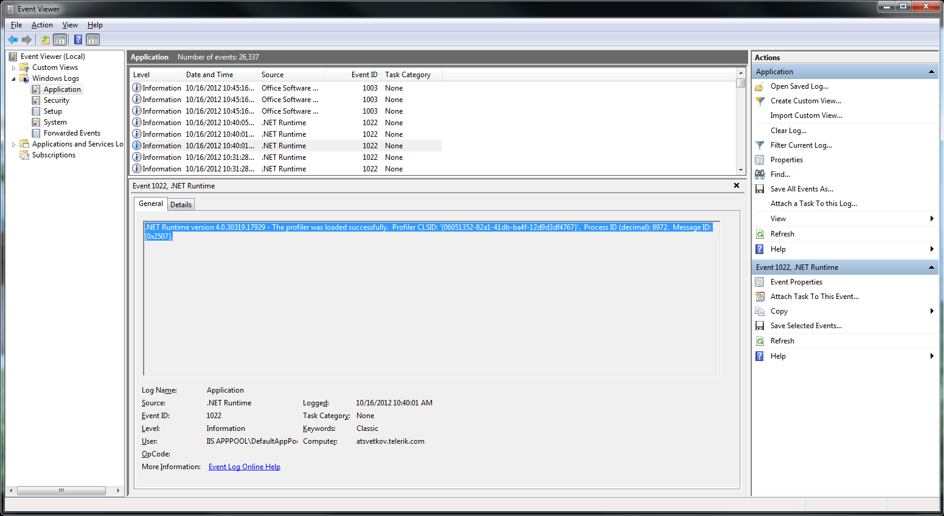Click the Refresh icon under Event 1022 actions
Viewport: 944px width, 516px height.
point(760,341)
